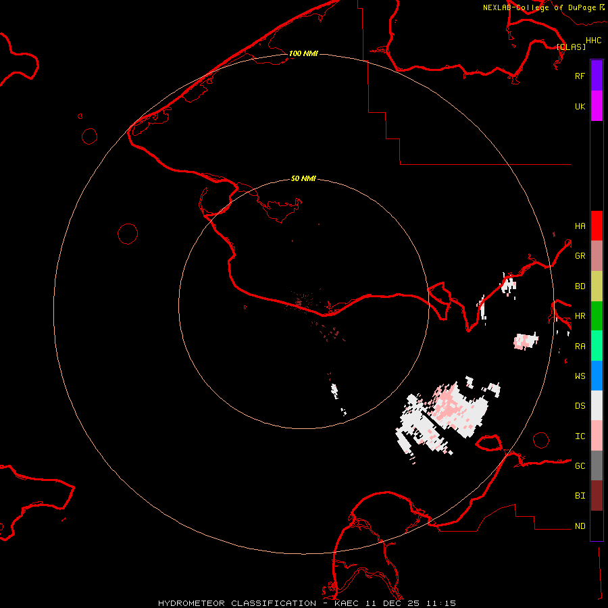Select the yellow BD legend swatch
The image size is (608, 608).
(597, 286)
